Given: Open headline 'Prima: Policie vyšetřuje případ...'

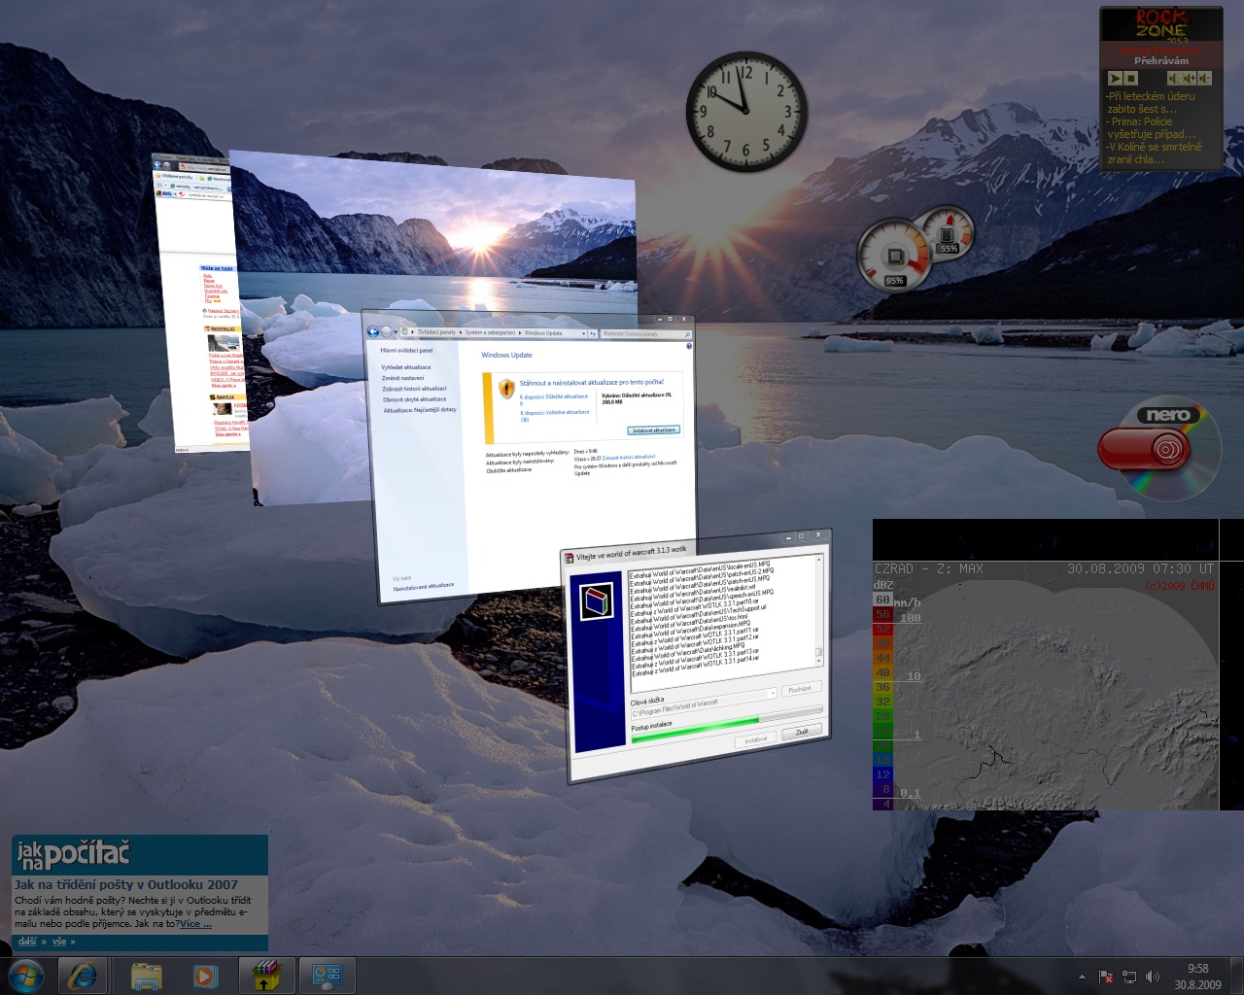Looking at the screenshot, I should 1151,128.
